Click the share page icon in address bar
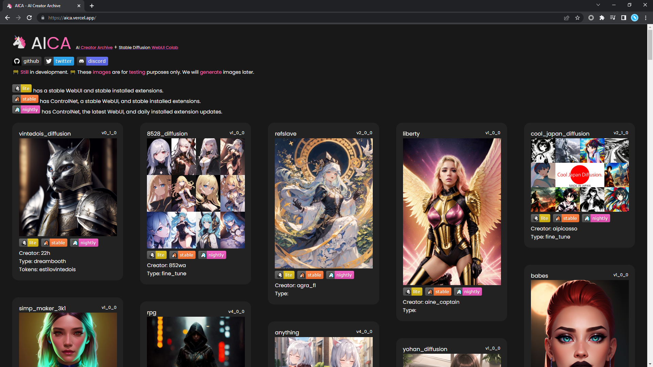The image size is (653, 367). tap(567, 18)
